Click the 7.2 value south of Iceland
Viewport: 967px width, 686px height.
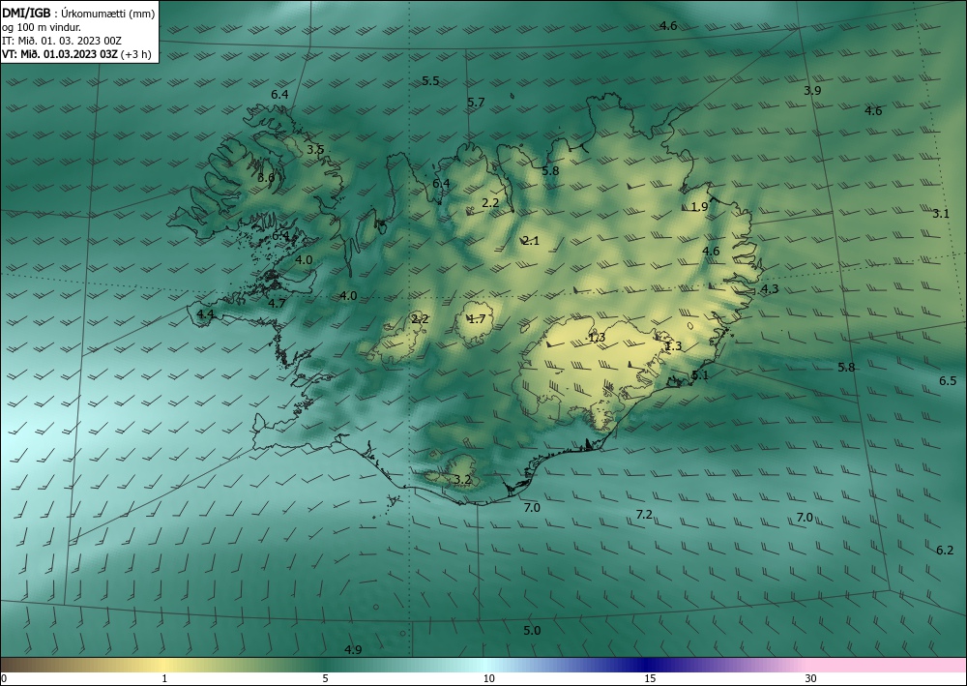(644, 514)
